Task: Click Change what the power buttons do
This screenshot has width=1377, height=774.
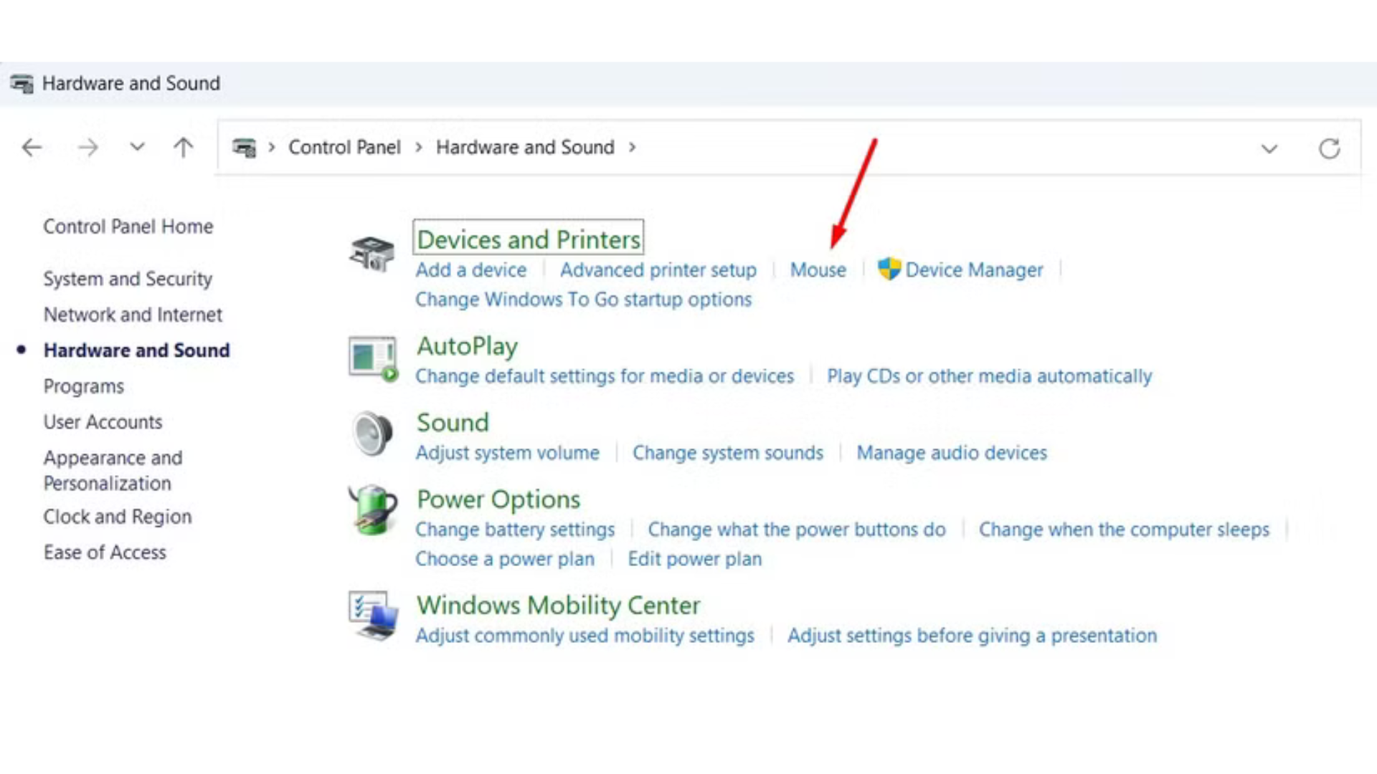Action: coord(796,530)
